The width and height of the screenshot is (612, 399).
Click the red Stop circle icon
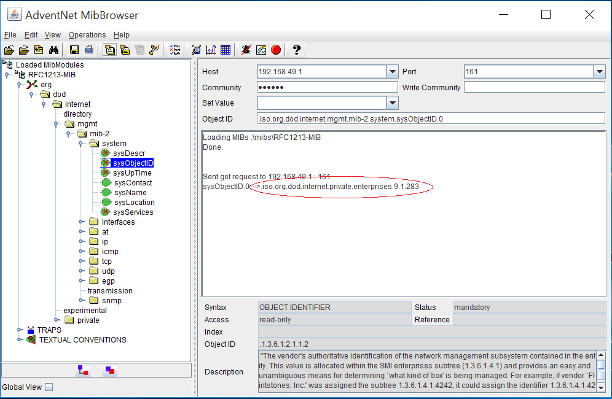276,50
